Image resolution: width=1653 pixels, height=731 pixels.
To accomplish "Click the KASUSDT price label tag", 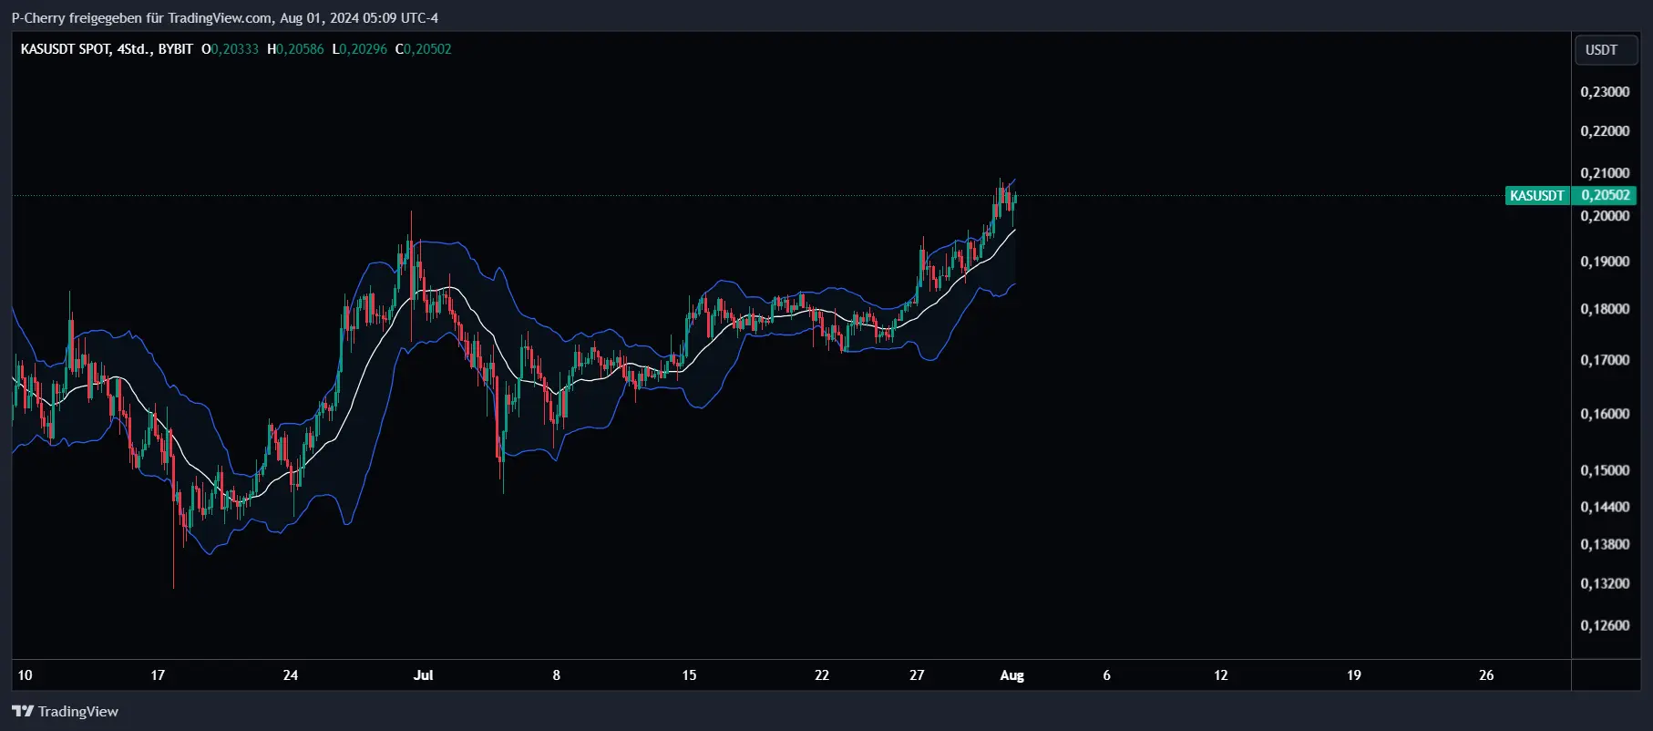I will pyautogui.click(x=1537, y=195).
